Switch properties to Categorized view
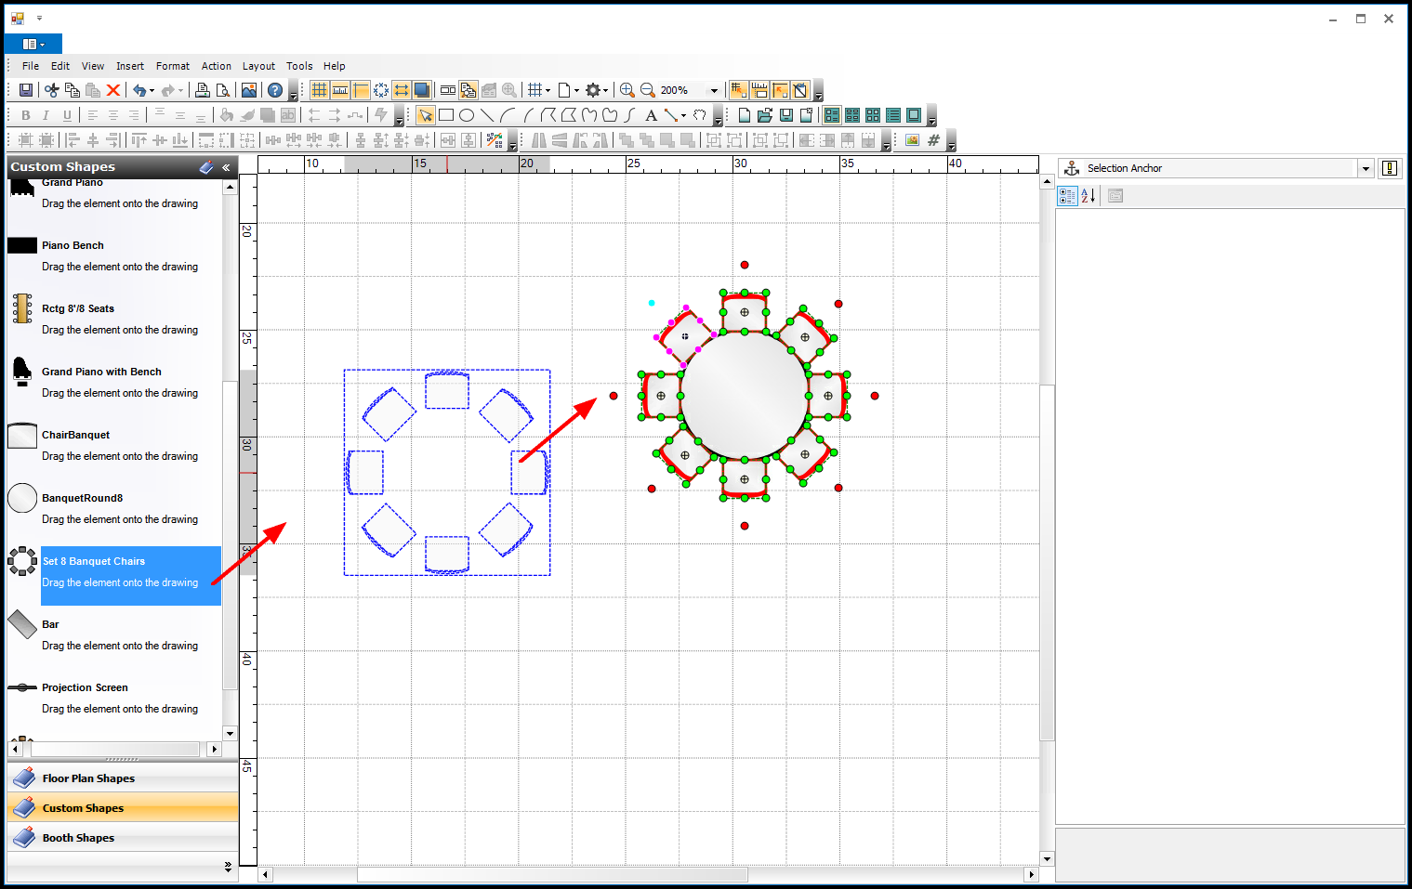This screenshot has height=889, width=1412. tap(1067, 196)
